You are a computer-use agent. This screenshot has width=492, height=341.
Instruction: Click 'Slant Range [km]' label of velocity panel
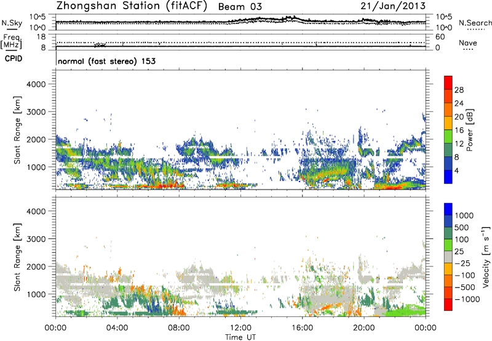tap(17, 257)
